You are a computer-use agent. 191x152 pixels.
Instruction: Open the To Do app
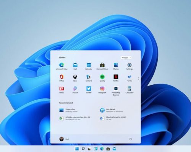[x=129, y=78]
